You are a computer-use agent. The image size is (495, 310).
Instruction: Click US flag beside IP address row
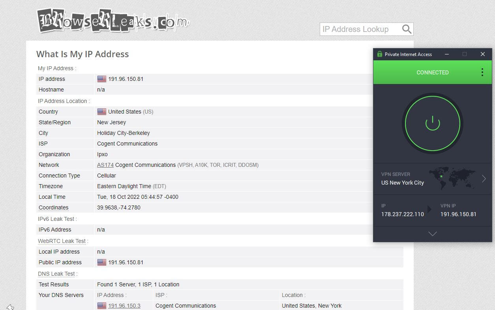[102, 79]
